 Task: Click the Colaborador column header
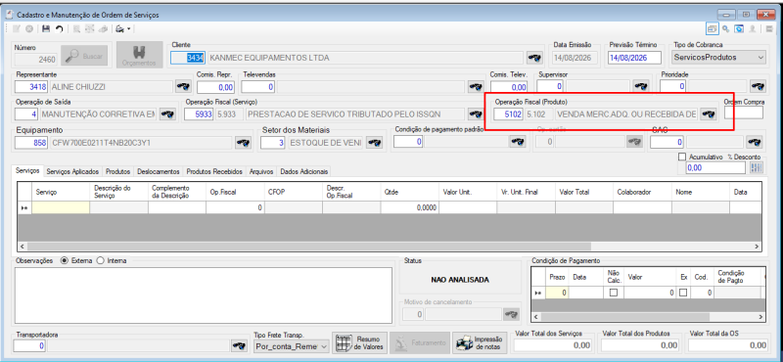[x=641, y=192]
